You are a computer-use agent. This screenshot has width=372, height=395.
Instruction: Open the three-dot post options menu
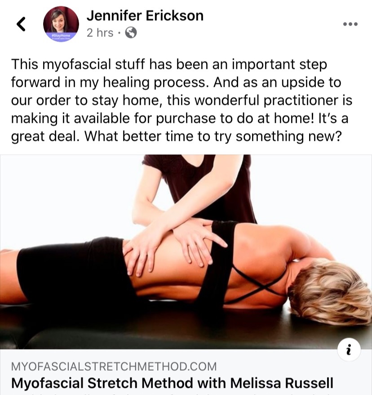click(350, 24)
